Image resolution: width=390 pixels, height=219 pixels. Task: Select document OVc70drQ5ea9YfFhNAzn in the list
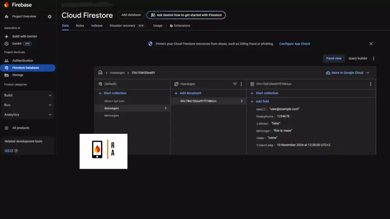click(208, 101)
